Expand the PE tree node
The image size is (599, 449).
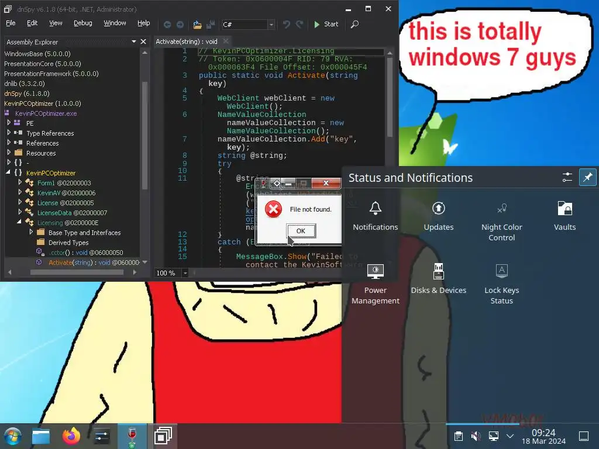(9, 123)
